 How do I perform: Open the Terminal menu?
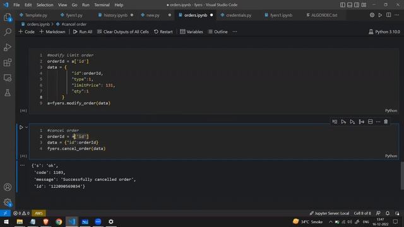pos(102,5)
